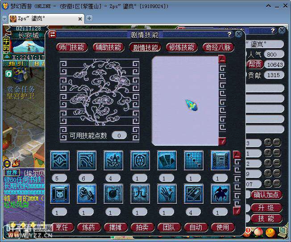291x242 pixels.
Task: Click the Chang'an city minimap thumbnail
Action: pos(28,47)
